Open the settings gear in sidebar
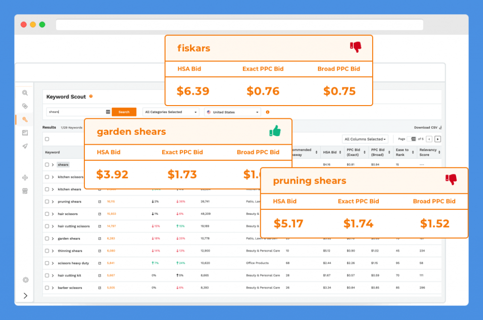Viewport: 483px width, 320px height. (x=25, y=279)
